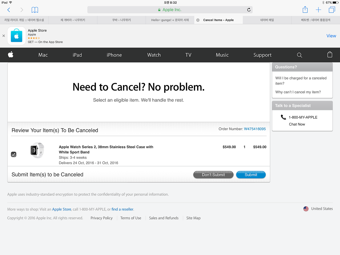Image resolution: width=340 pixels, height=255 pixels.
Task: Open the Mac menu in Apple nav
Action: click(x=43, y=55)
